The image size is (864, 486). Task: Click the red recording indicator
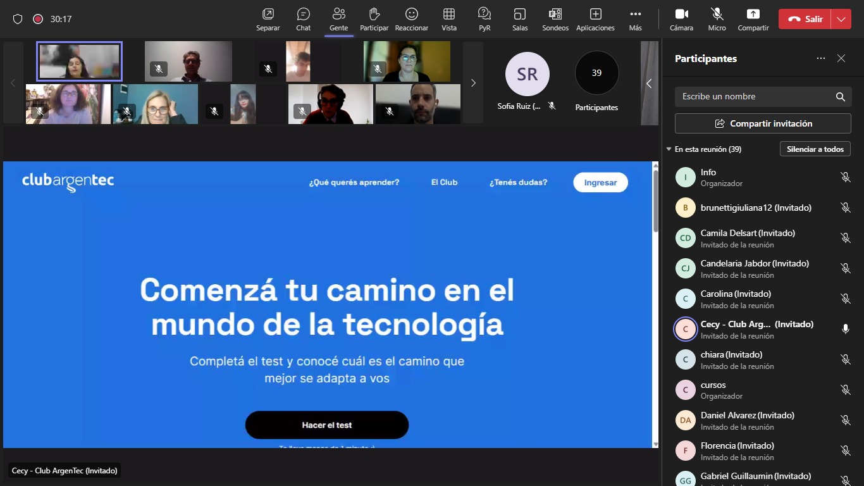[38, 19]
